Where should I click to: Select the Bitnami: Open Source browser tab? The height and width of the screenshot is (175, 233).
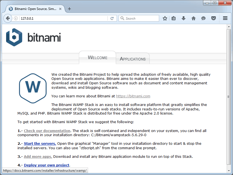click(x=35, y=9)
